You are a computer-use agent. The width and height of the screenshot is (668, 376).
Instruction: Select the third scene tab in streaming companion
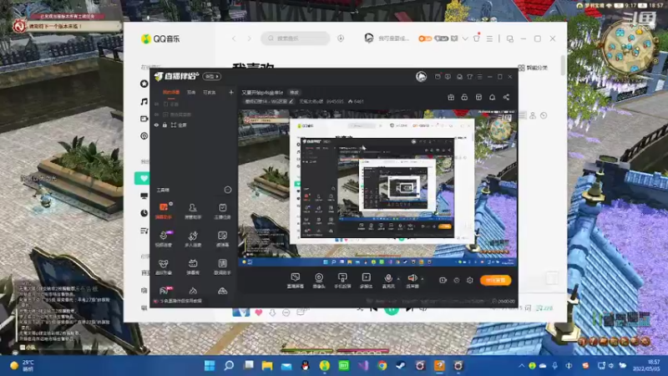(x=210, y=92)
